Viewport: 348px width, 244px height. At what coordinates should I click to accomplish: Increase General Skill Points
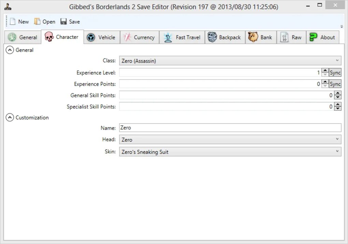[338, 93]
